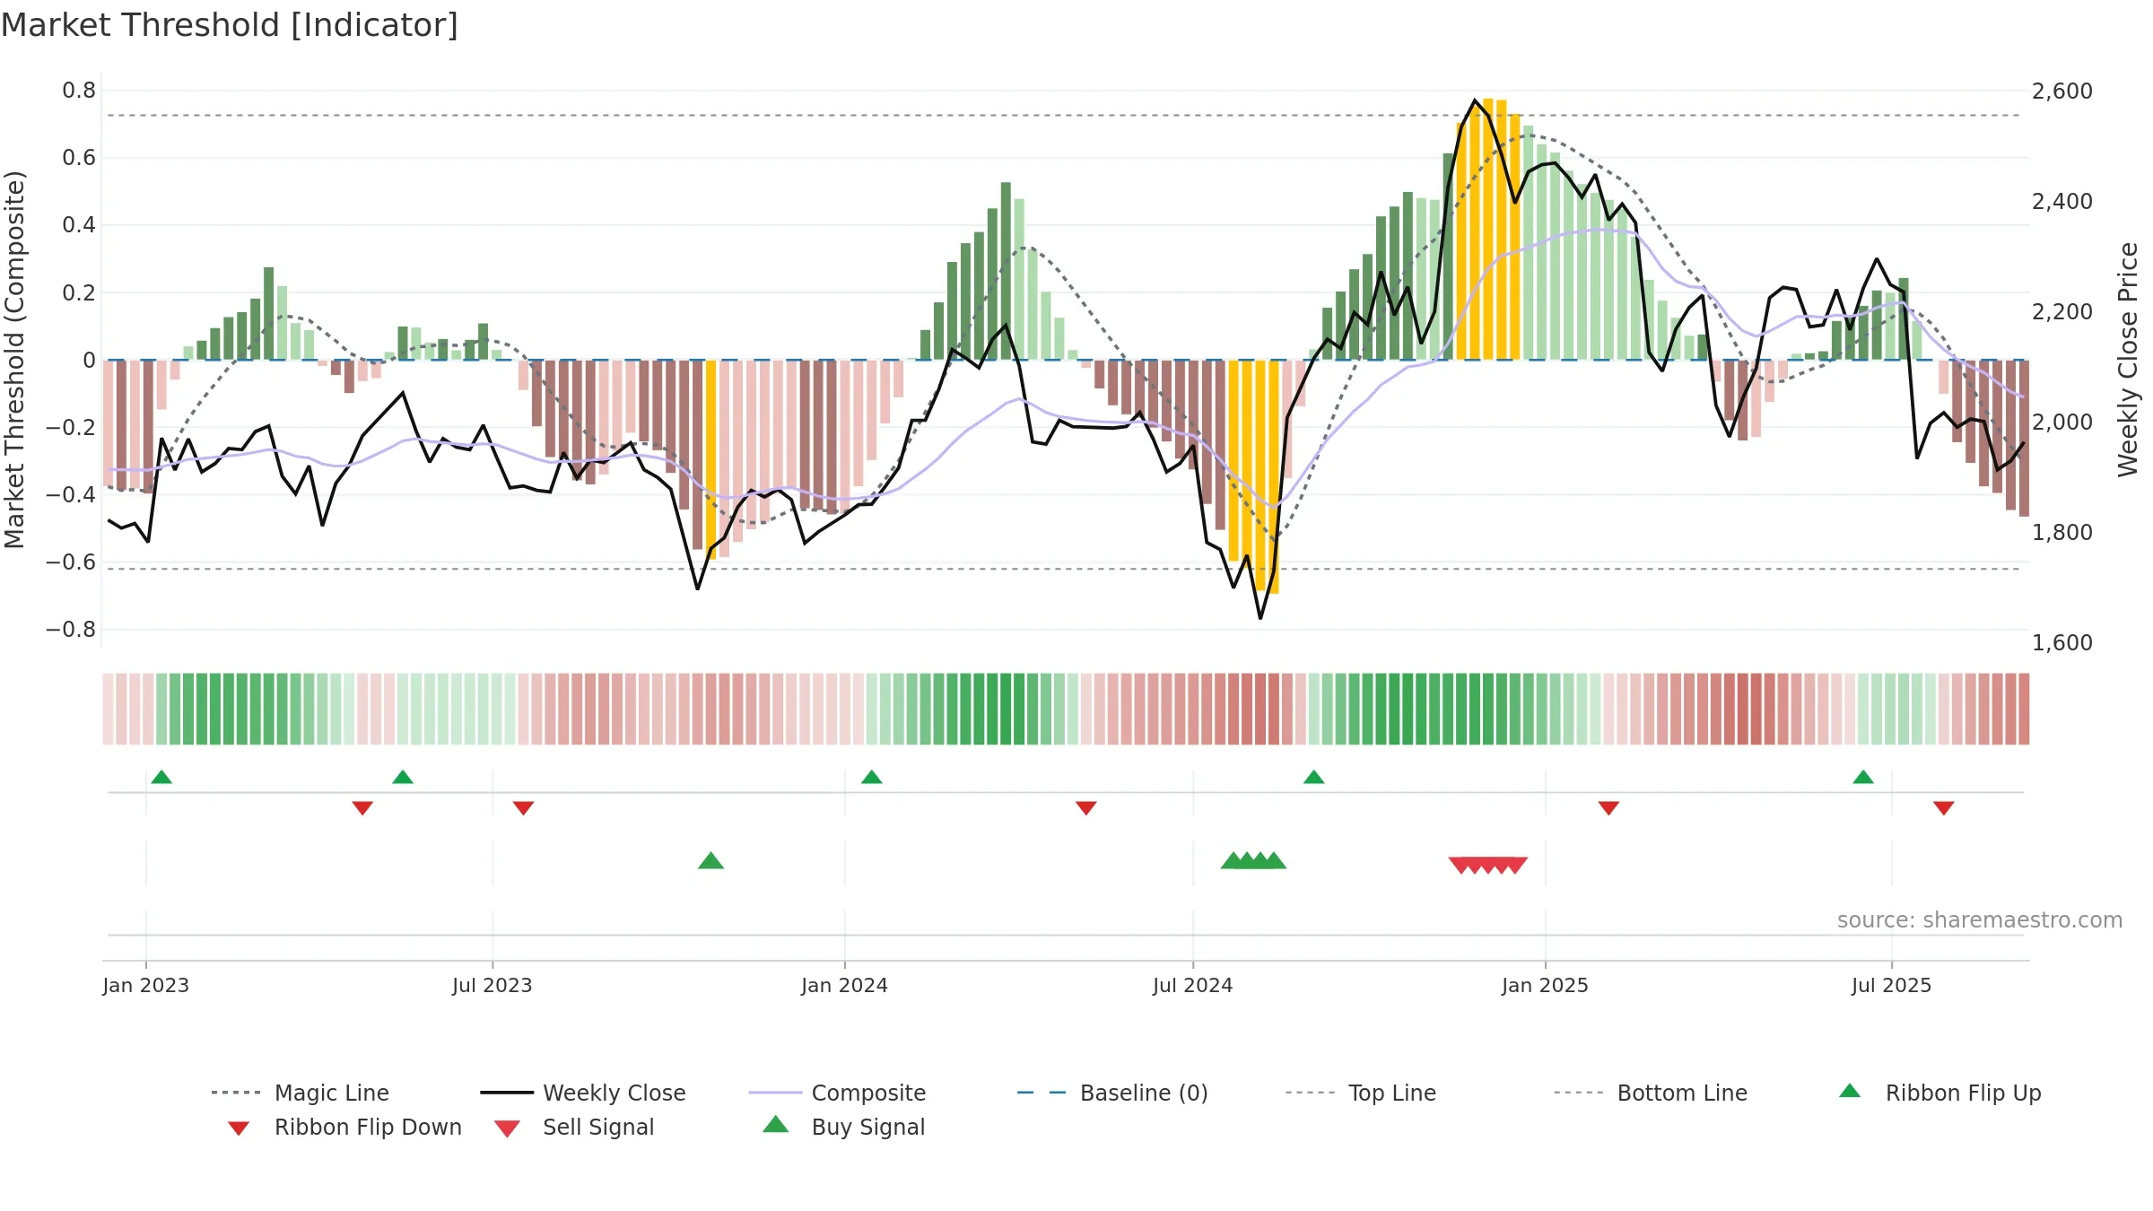This screenshot has width=2153, height=1211.
Task: Click the Market Threshold [Indicator] title
Action: point(230,25)
